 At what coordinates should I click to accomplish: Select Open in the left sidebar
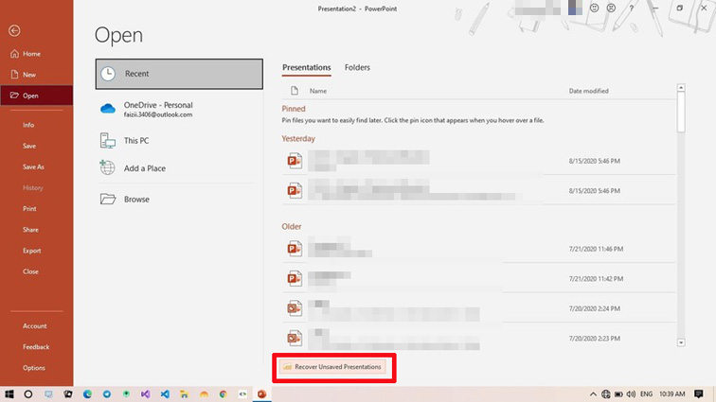[x=37, y=96]
